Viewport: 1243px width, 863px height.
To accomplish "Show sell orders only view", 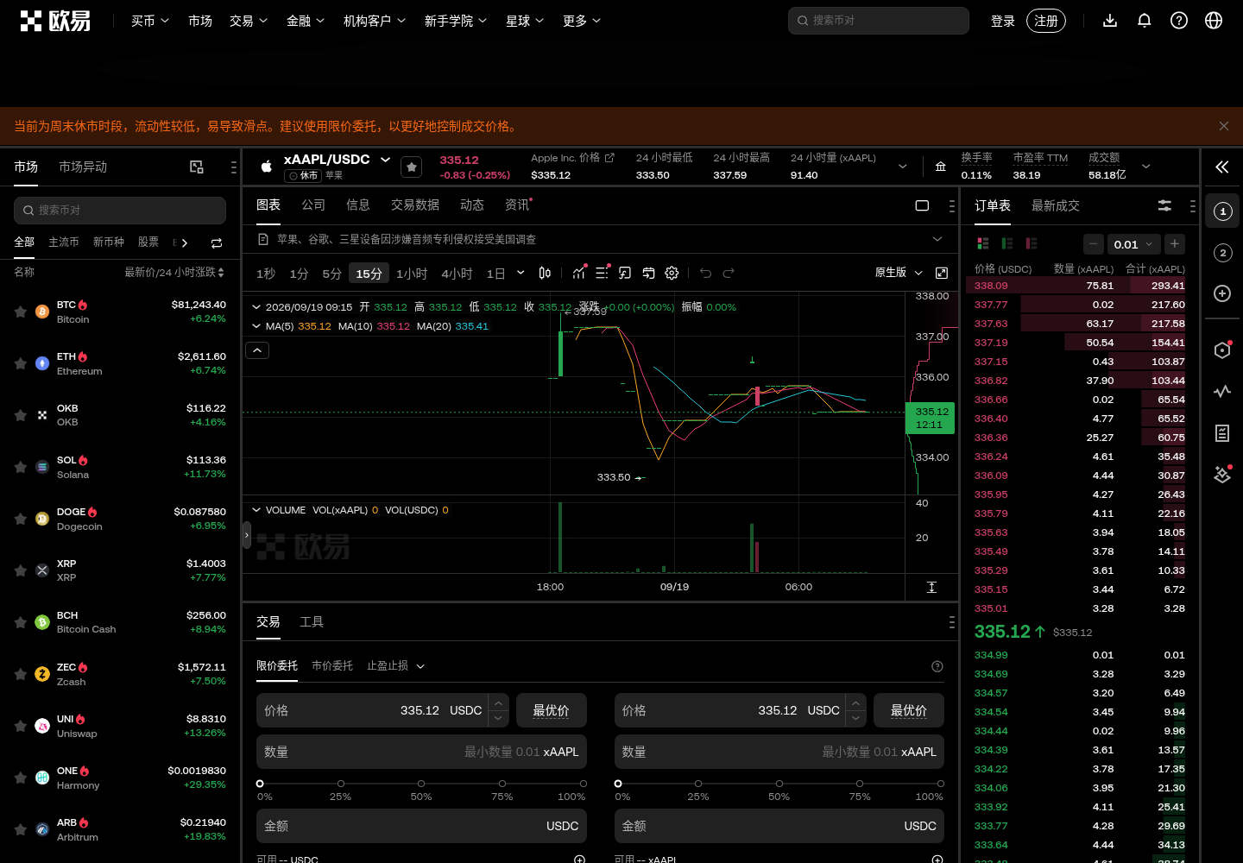I will (x=1031, y=244).
